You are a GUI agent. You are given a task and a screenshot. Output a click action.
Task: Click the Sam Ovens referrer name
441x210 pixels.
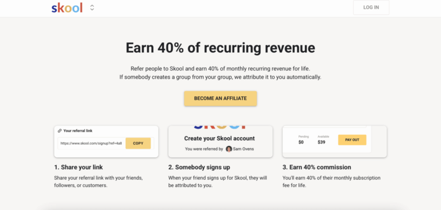243,149
